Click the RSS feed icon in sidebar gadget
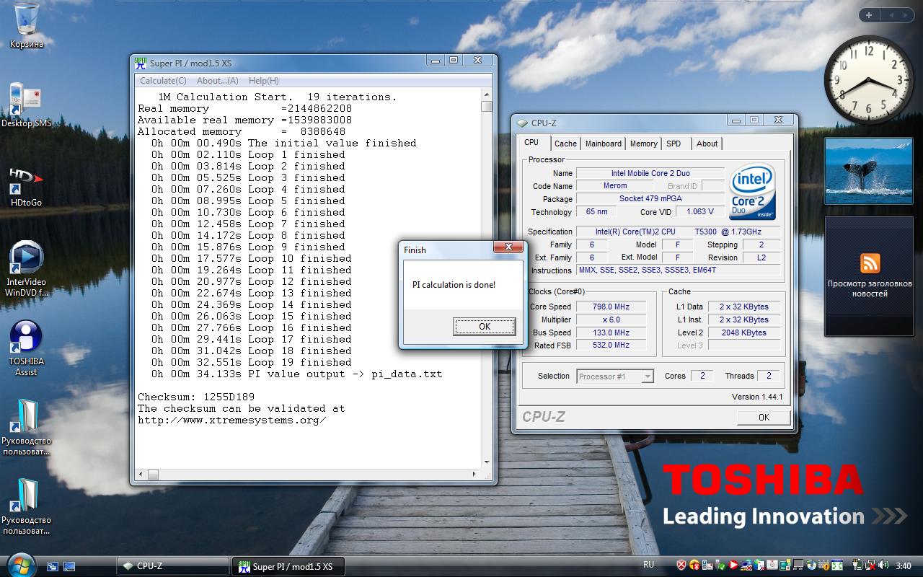This screenshot has width=923, height=577. coord(870,263)
